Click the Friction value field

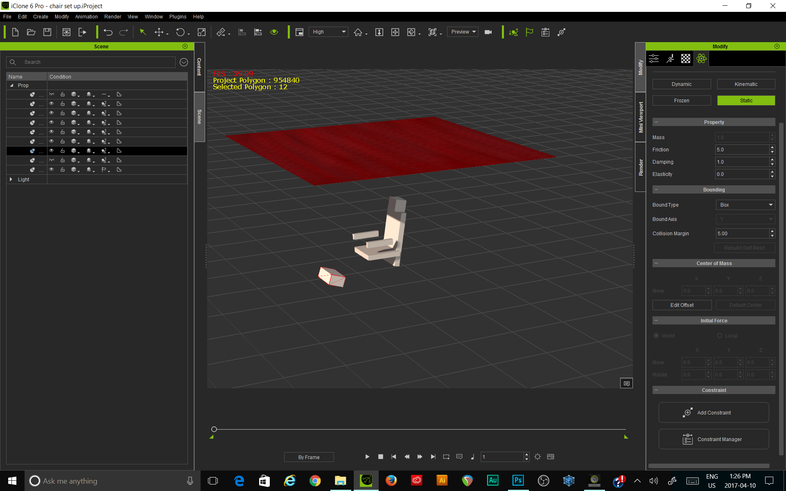(x=742, y=150)
